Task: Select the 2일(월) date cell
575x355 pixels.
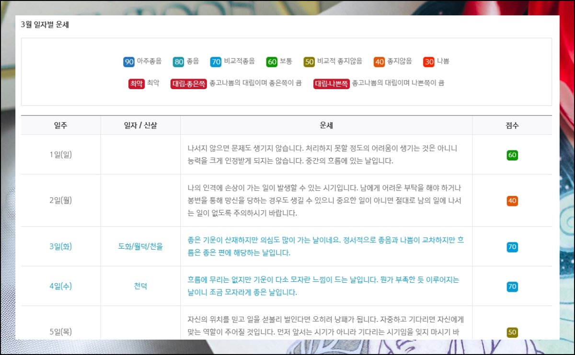Action: [x=61, y=200]
